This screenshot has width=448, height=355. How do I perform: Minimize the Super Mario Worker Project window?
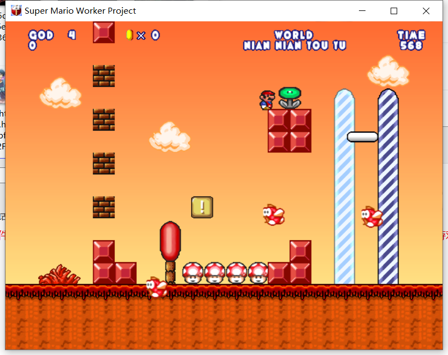[x=362, y=11]
